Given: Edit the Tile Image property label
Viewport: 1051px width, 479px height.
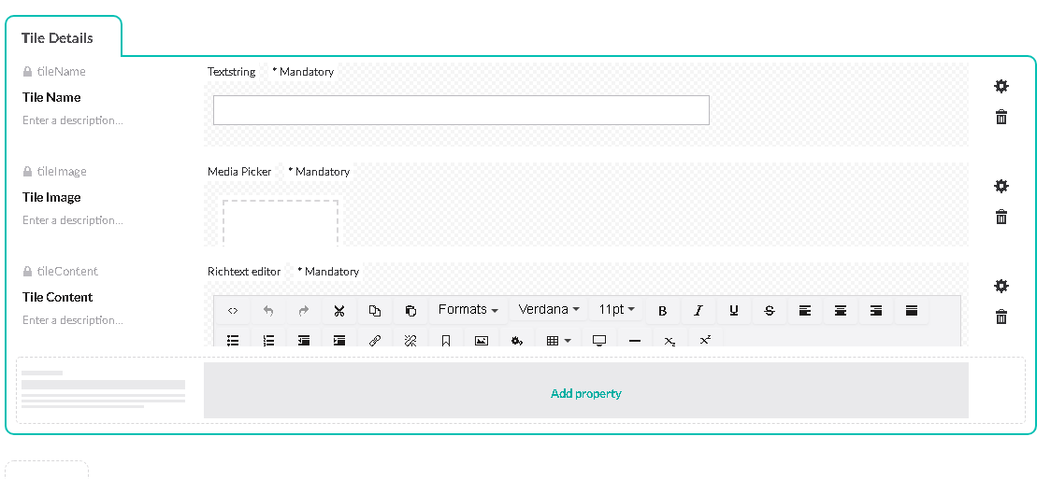Looking at the screenshot, I should (x=51, y=197).
